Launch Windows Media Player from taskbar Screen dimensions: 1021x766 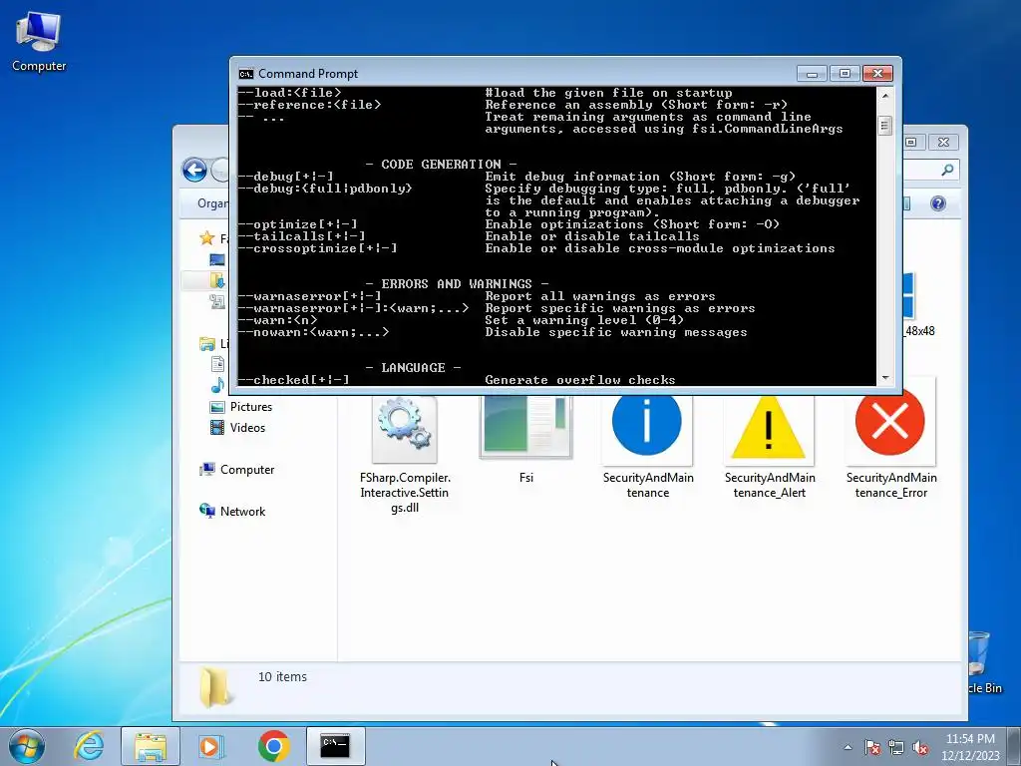(211, 746)
